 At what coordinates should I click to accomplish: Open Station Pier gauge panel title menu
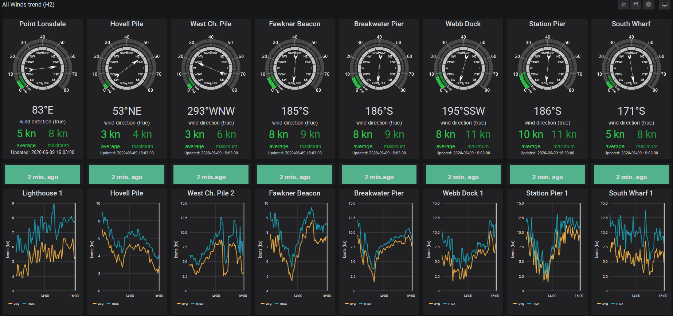[547, 24]
